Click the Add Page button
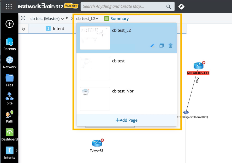232x163 pixels. [x=127, y=120]
